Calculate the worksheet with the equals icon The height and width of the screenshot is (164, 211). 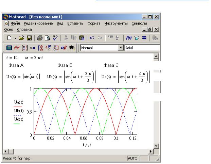[x=144, y=38]
